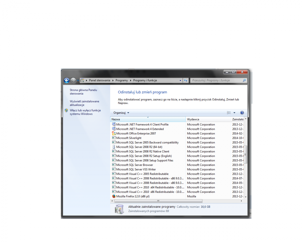
Task: Open the 'Organizuj' dropdown menu
Action: pos(121,113)
